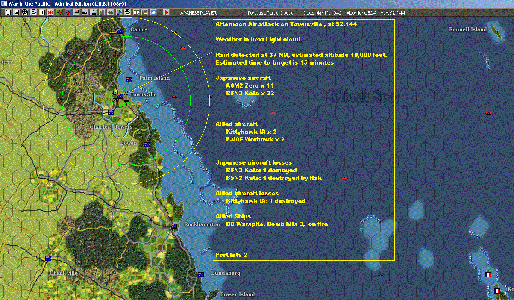This screenshot has width=514, height=300.
Task: Select the Australian flag base at Charleville
Action: click(x=48, y=258)
